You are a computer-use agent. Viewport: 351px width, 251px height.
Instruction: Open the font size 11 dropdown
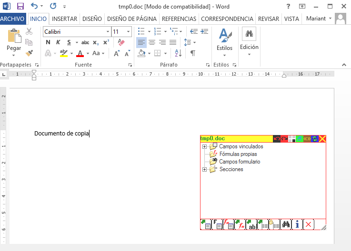tap(128, 32)
